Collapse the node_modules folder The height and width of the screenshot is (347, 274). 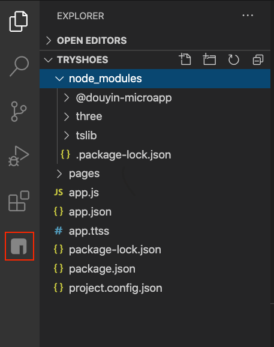(155, 79)
